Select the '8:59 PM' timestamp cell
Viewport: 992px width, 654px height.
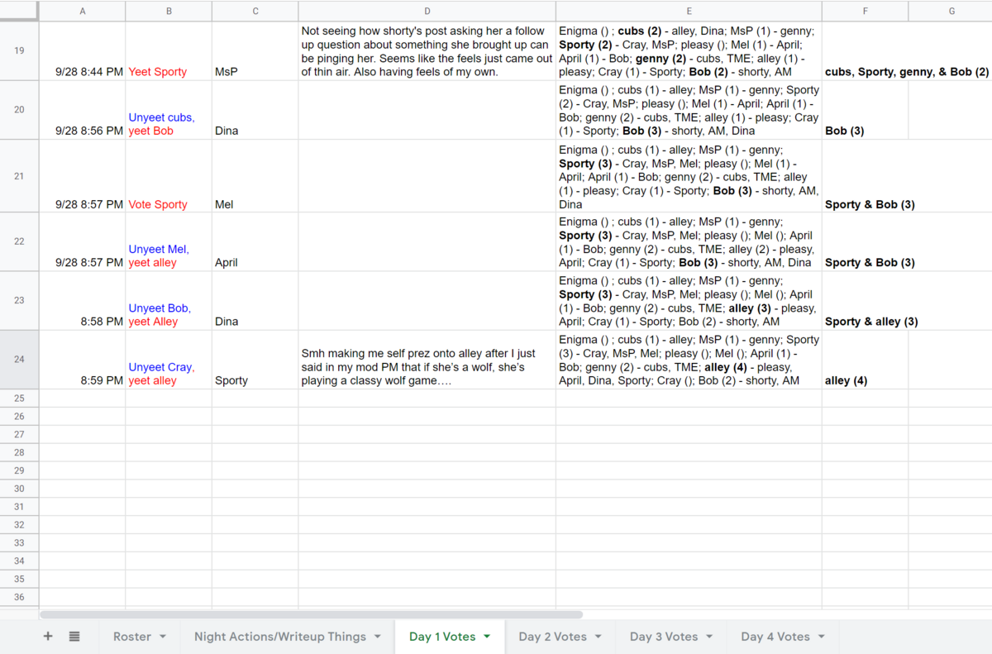(x=83, y=360)
